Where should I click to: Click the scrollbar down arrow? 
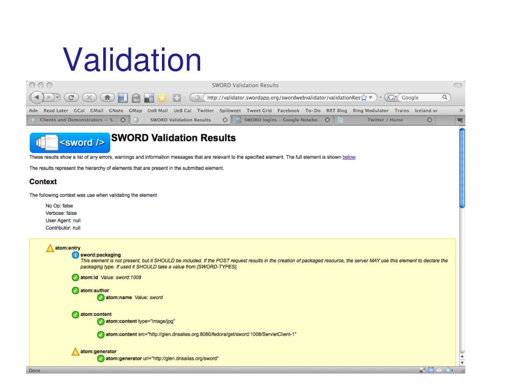tap(462, 363)
